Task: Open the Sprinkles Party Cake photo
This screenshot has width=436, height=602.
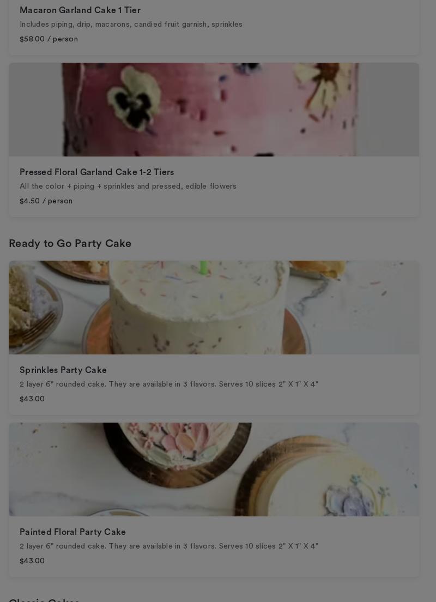Action: point(214,308)
